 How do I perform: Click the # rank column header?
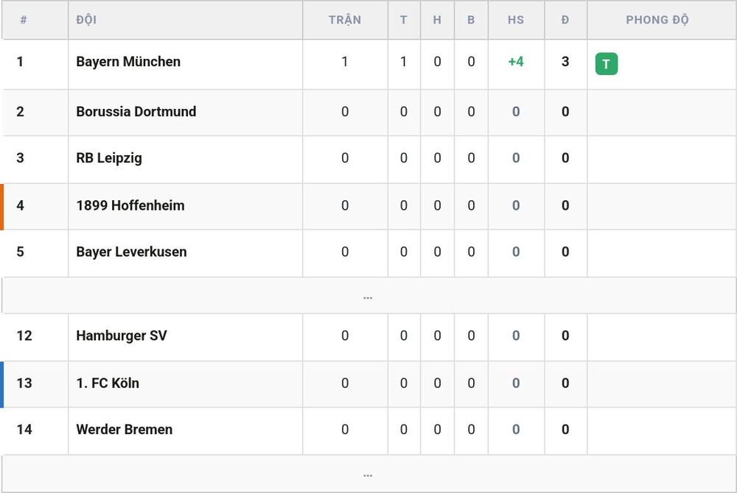point(24,20)
